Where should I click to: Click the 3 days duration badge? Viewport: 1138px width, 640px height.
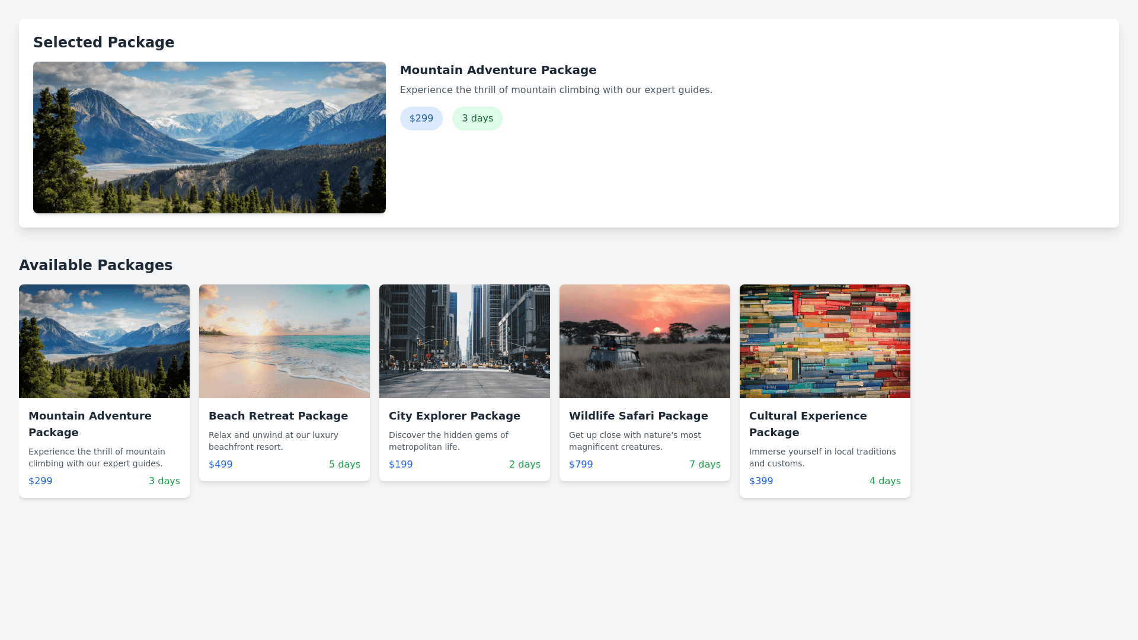(x=477, y=119)
